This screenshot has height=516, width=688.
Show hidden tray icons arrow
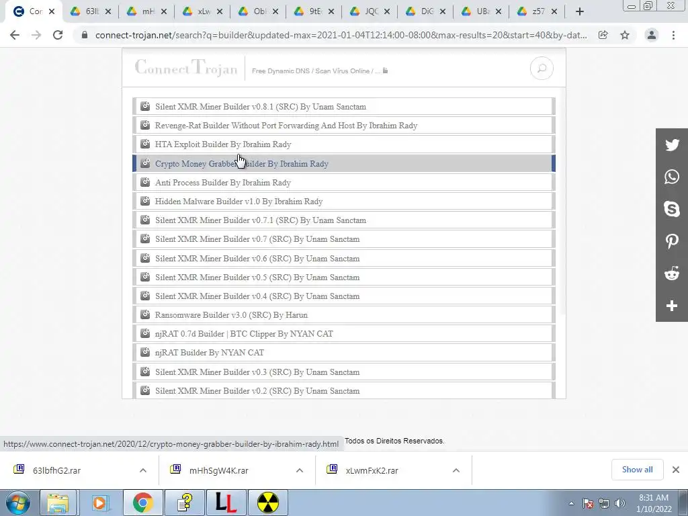(571, 503)
